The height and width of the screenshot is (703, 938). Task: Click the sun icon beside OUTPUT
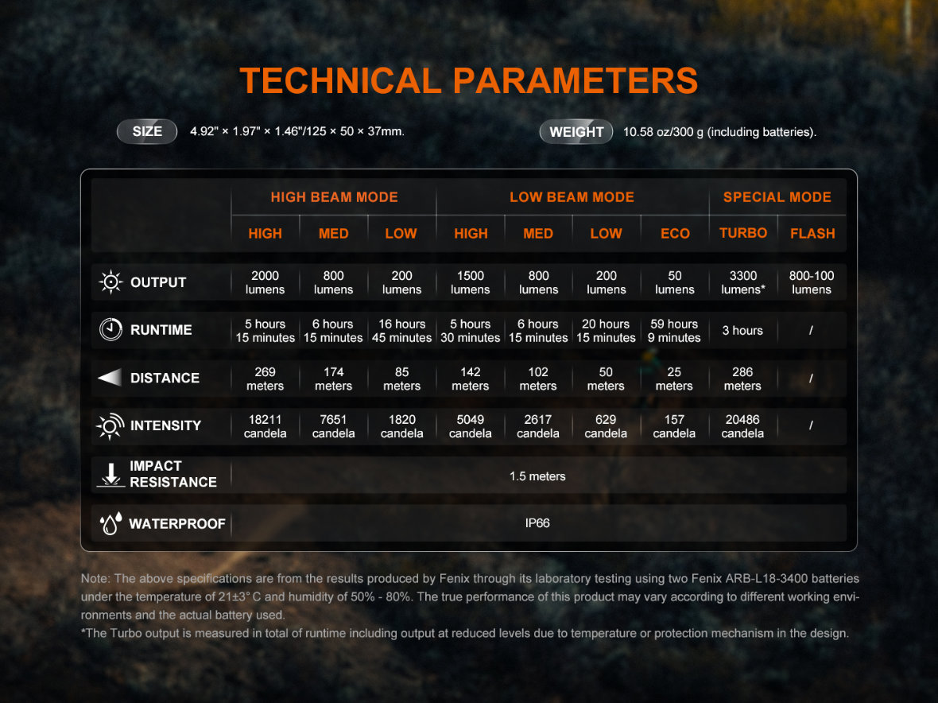110,282
